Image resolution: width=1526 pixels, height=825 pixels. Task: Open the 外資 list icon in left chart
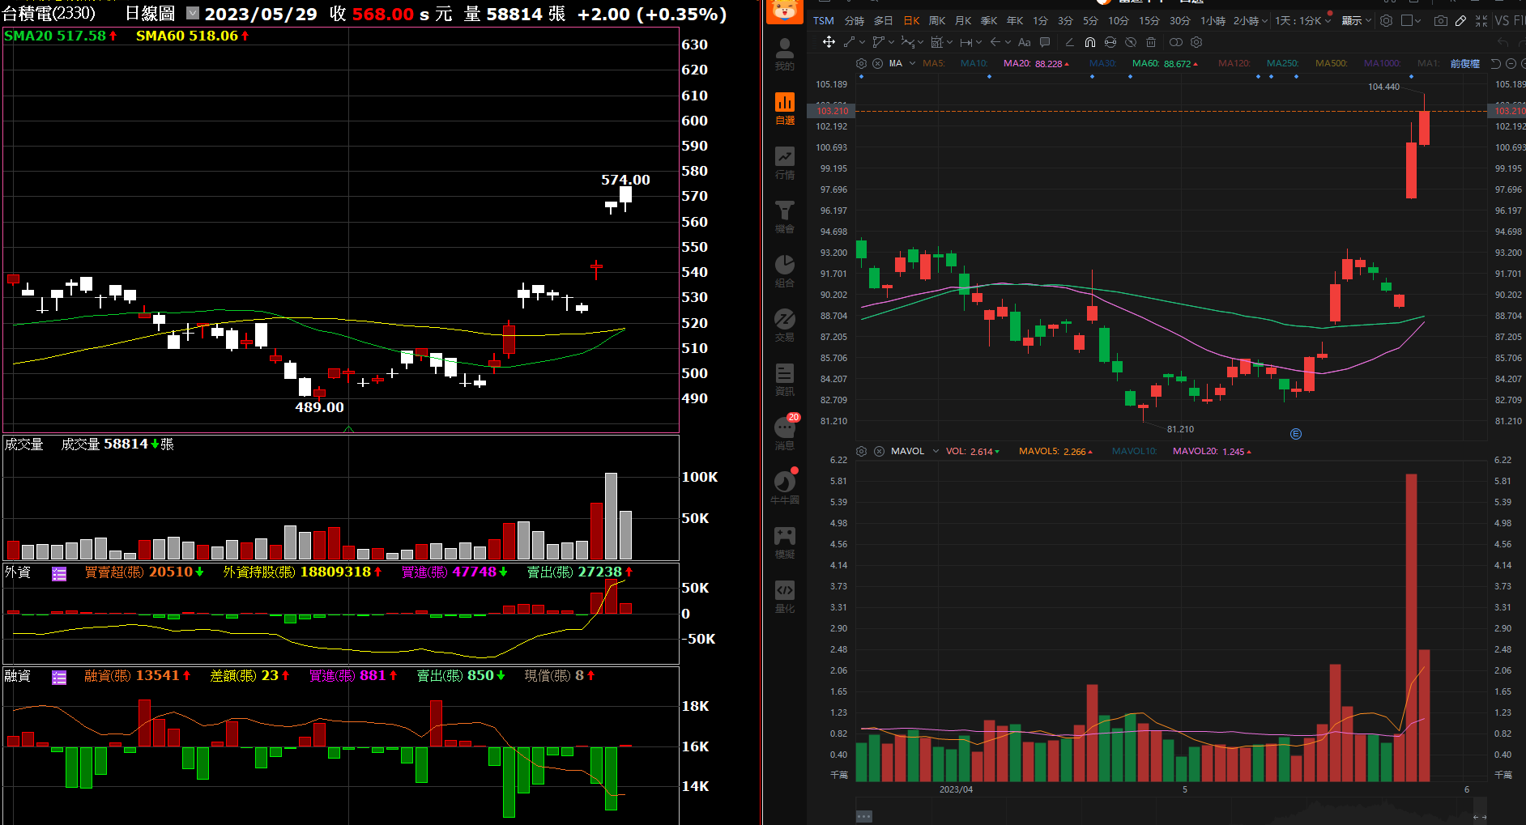pos(59,573)
